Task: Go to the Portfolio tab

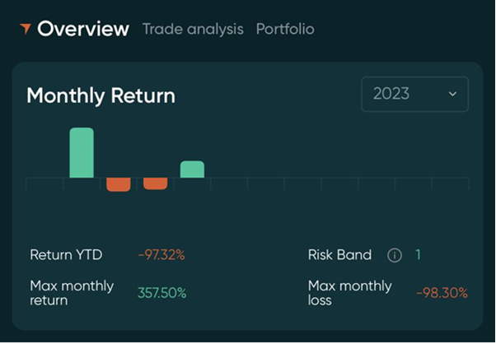Action: pos(285,29)
